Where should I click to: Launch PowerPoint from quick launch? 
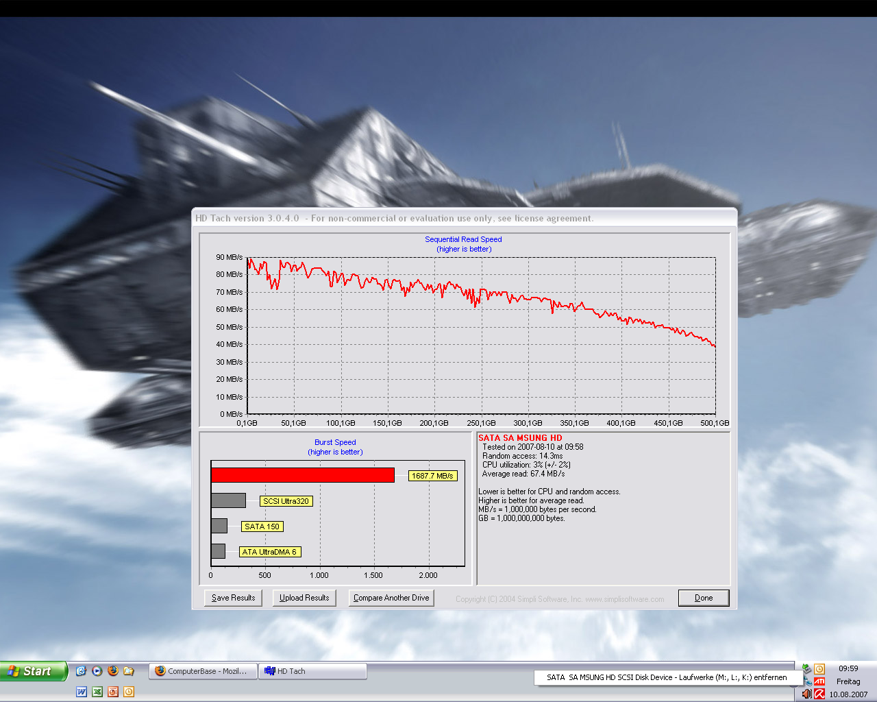(113, 692)
